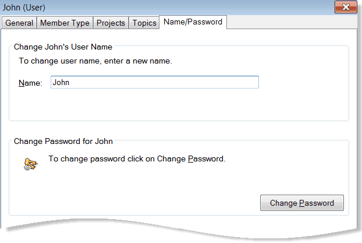Go to the Projects tab
The image size is (362, 243).
click(x=111, y=23)
